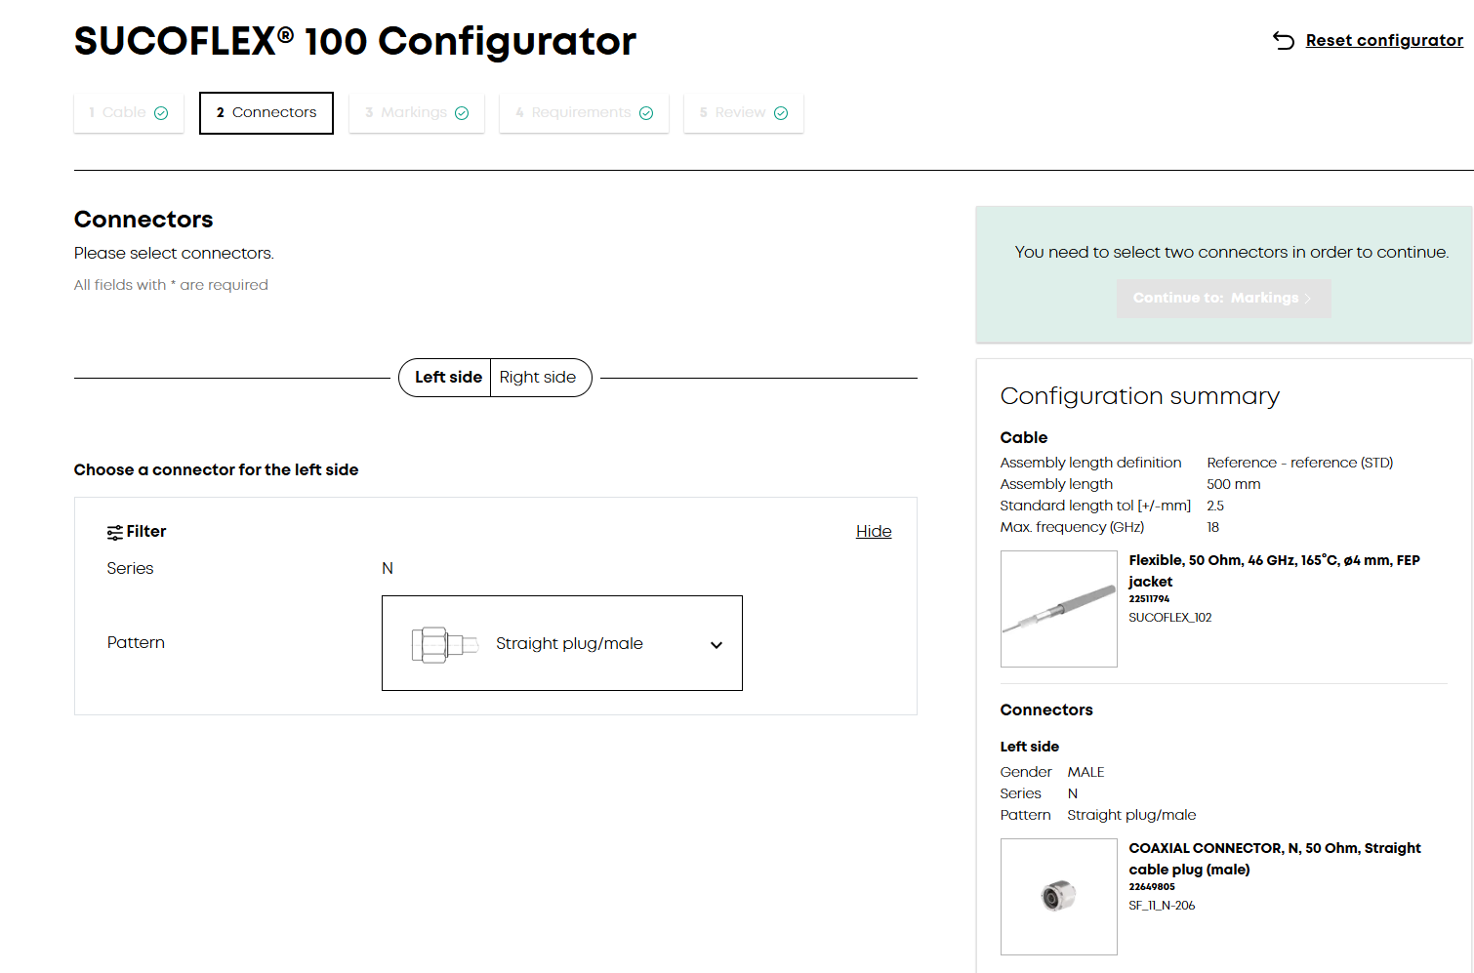Screen dimensions: 1474x973
Task: Click the undo arrow icon beside Reset configurator
Action: tap(1284, 41)
